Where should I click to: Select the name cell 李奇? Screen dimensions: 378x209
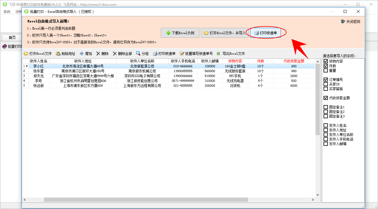point(39,81)
